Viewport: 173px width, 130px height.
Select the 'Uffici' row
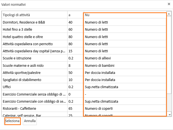tap(84, 87)
